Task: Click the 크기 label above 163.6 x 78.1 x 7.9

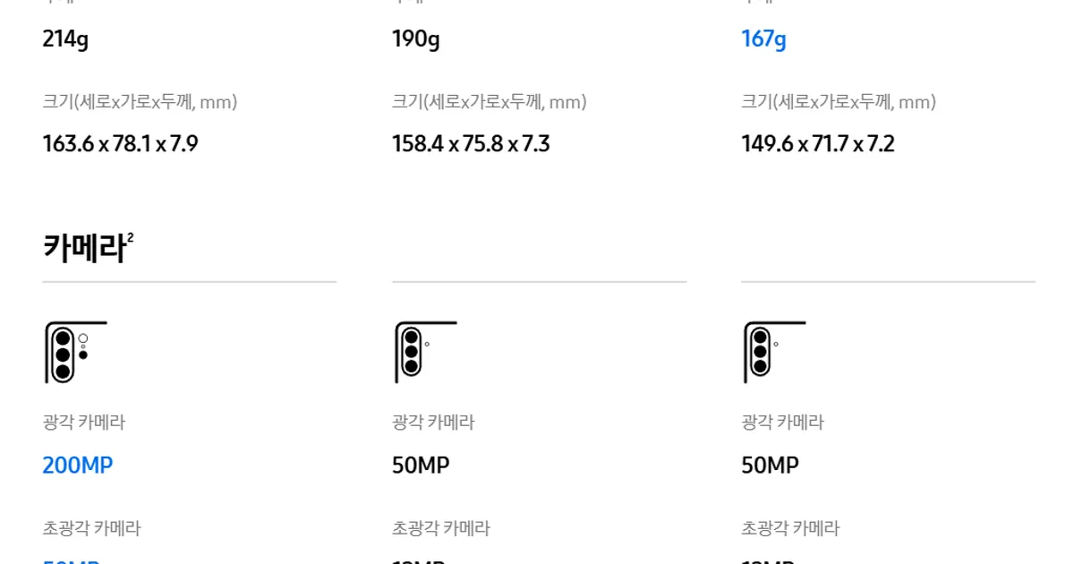Action: 140,102
